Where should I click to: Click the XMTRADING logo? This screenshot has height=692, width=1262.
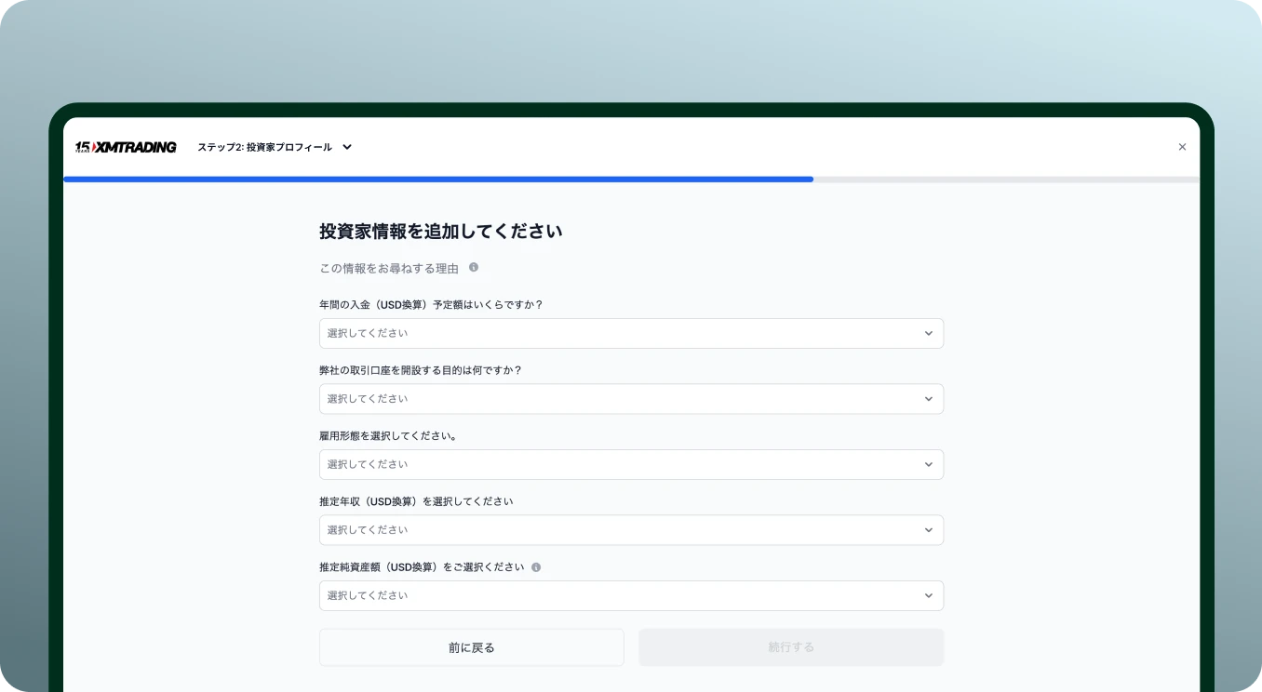[135, 147]
